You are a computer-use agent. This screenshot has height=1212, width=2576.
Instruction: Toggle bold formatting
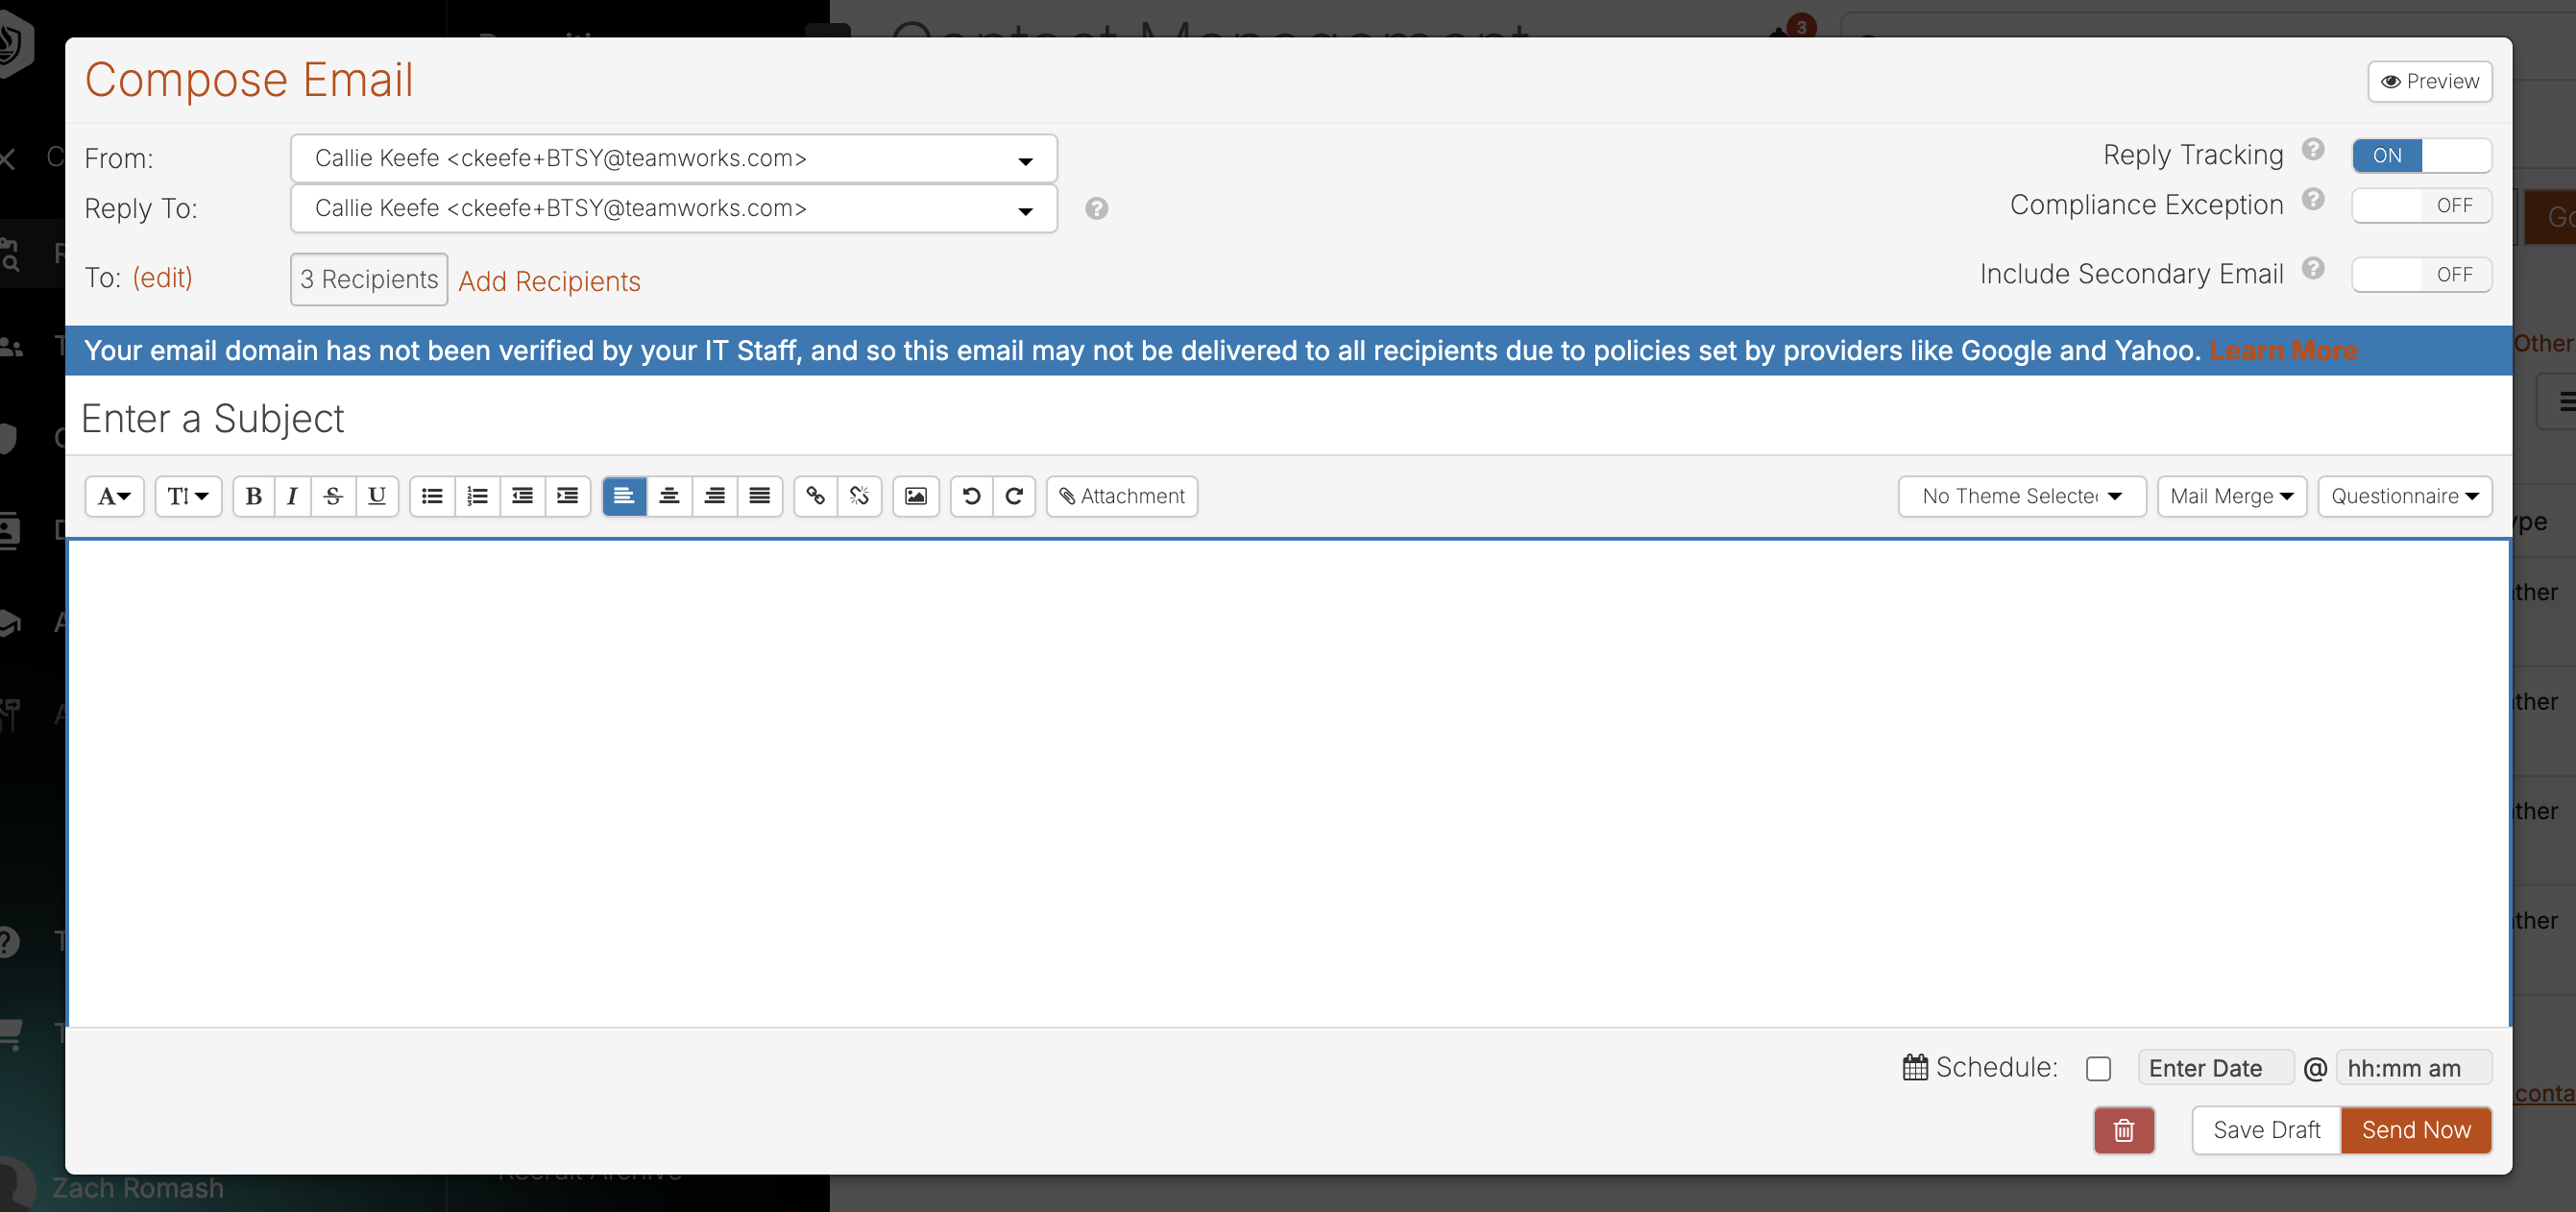[x=254, y=496]
